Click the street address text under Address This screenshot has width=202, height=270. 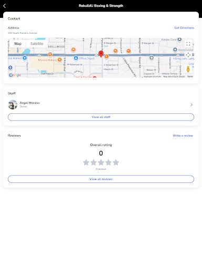23,33
